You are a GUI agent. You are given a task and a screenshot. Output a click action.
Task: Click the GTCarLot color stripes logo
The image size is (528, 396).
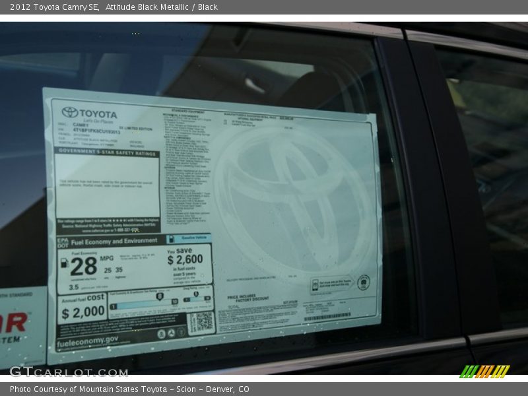[484, 371]
